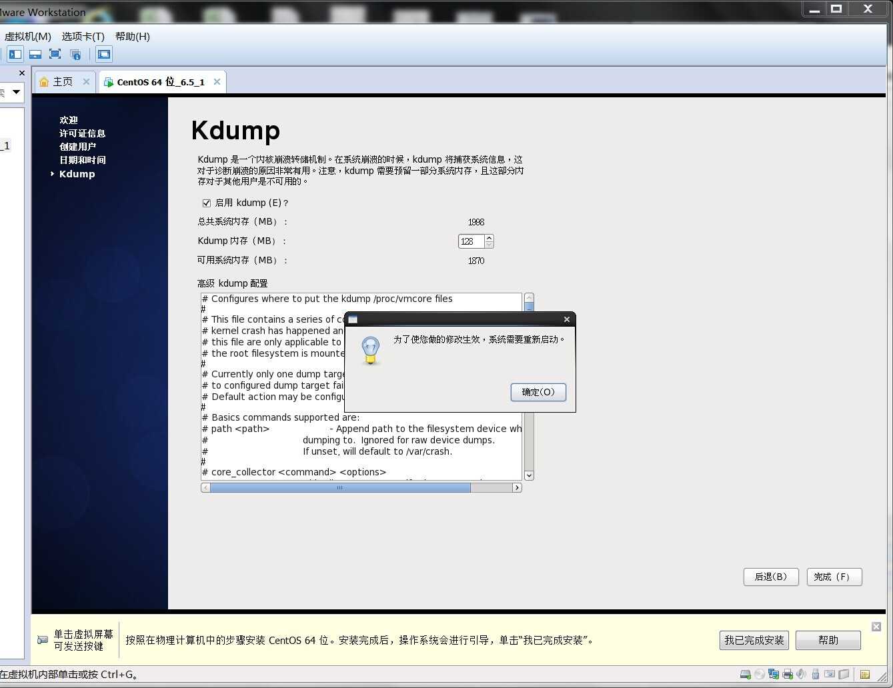Image resolution: width=893 pixels, height=688 pixels.
Task: Close the 主页 tab
Action: pyautogui.click(x=86, y=81)
